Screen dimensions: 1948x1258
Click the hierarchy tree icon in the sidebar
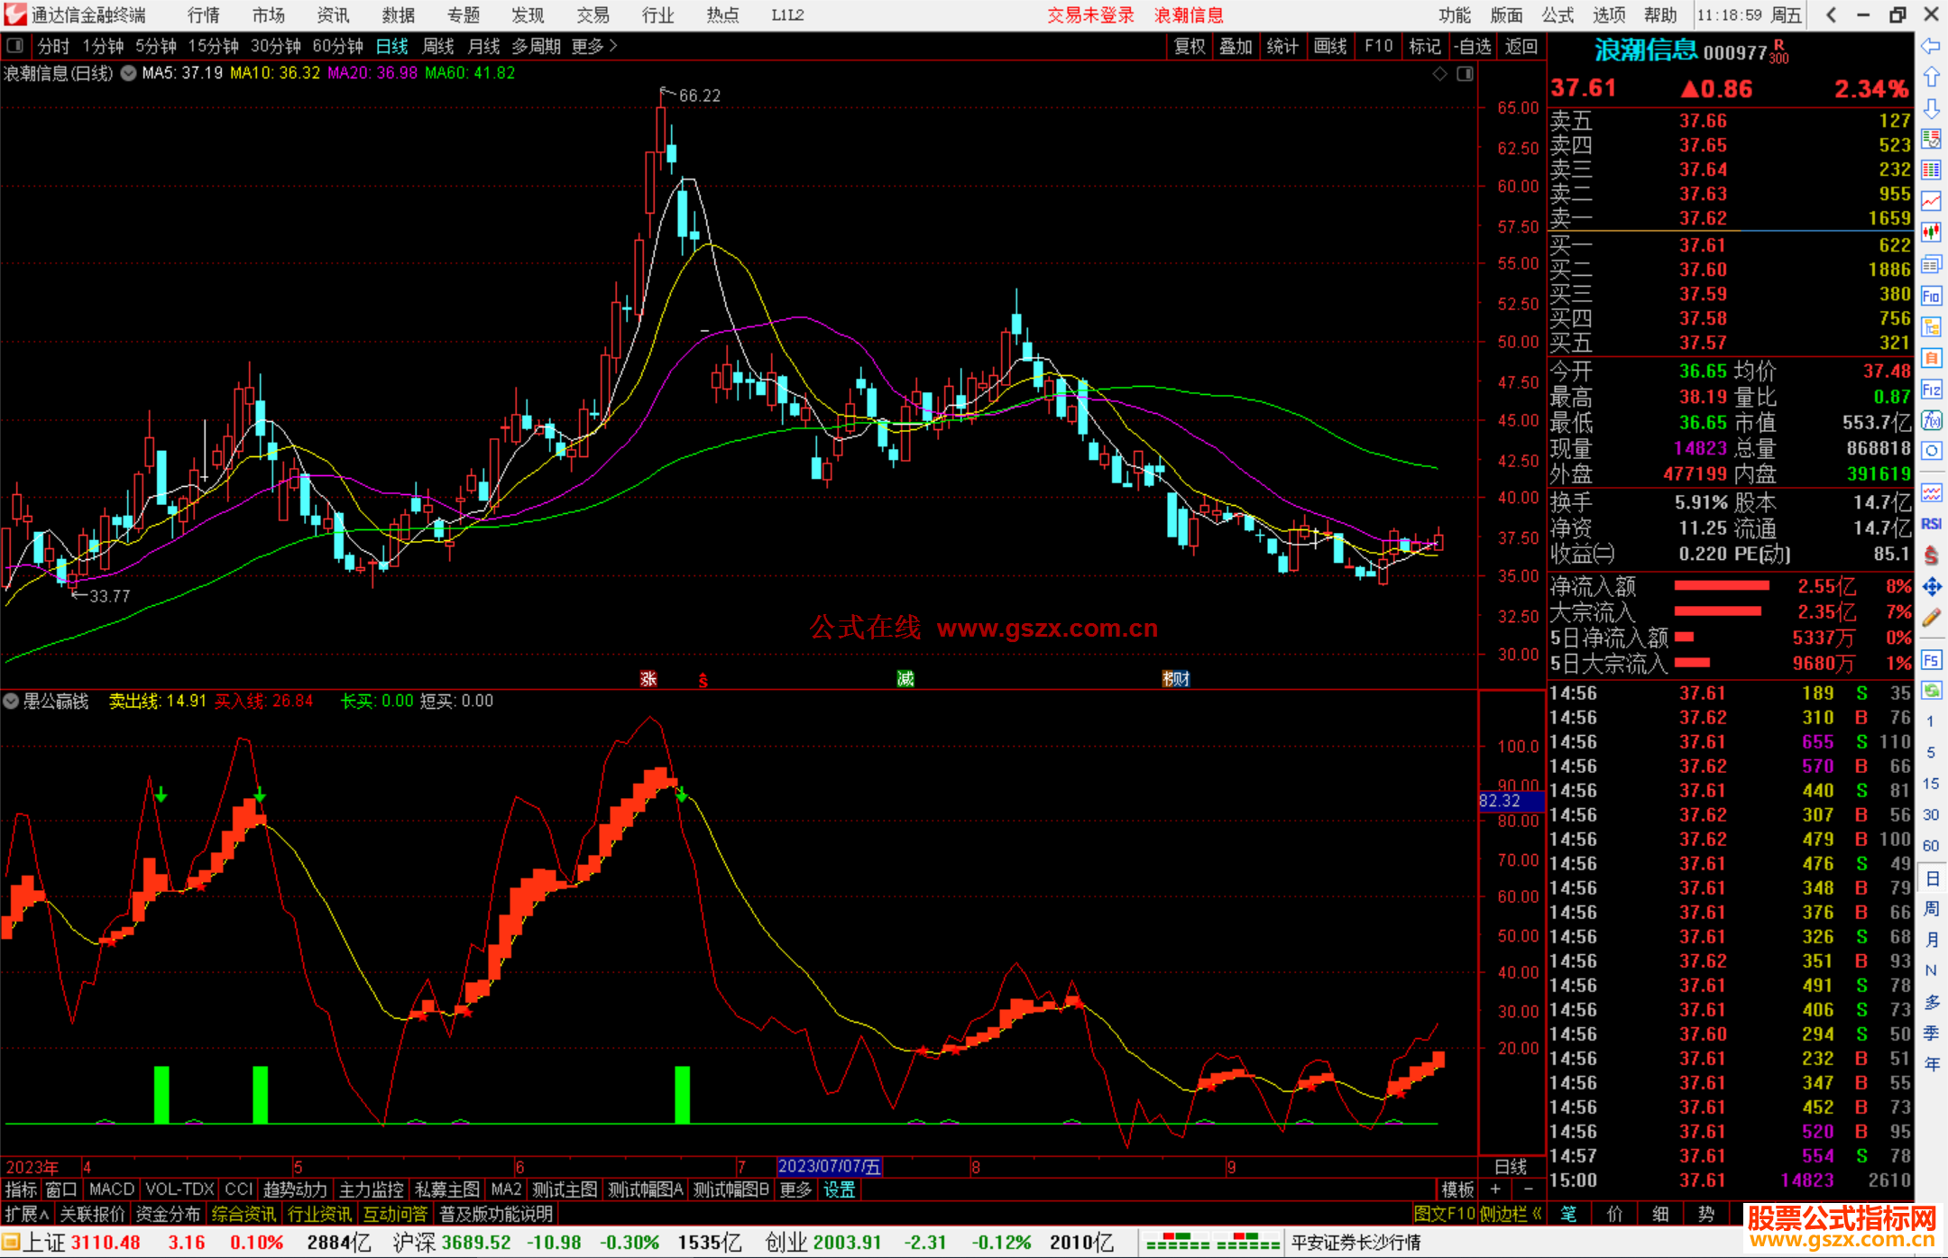pos(1931,326)
